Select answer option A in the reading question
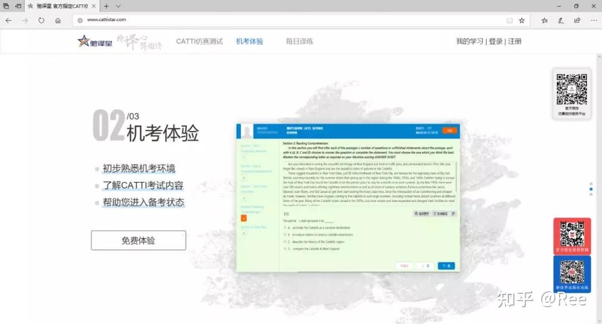 285,228
